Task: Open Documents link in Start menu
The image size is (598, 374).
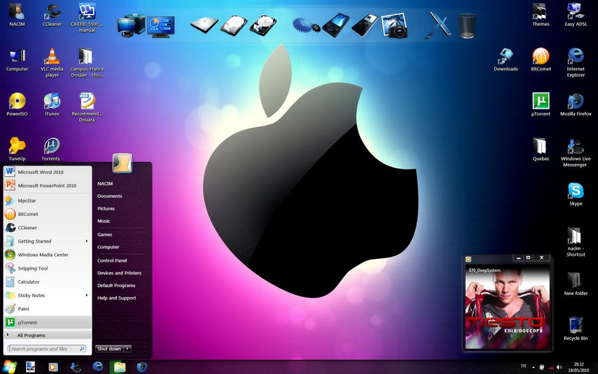Action: click(x=110, y=196)
